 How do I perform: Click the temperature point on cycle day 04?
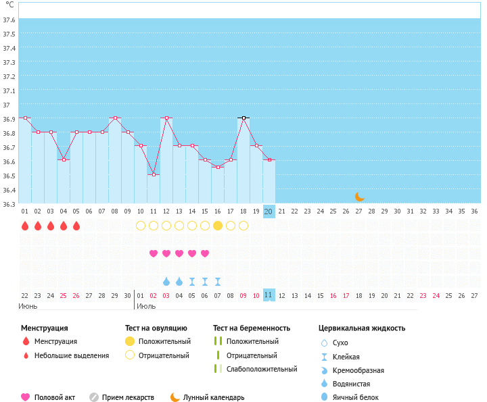[64, 160]
